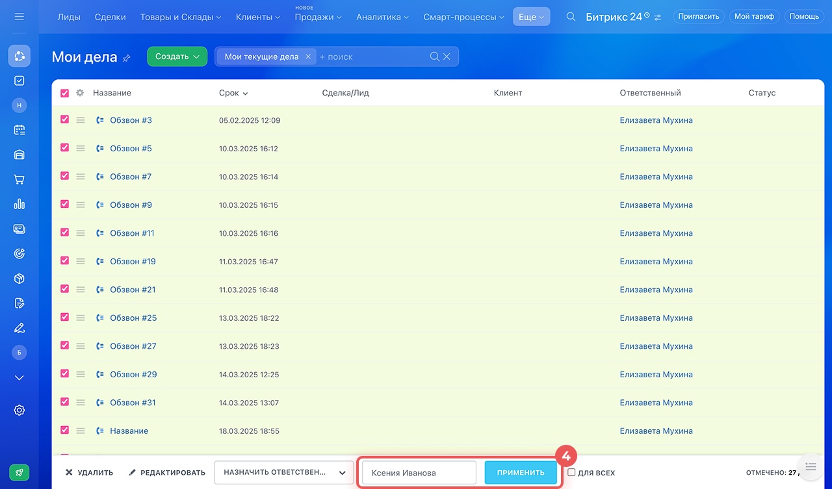Open the warehouse sidebar icon
This screenshot has height=489, width=832.
click(19, 155)
